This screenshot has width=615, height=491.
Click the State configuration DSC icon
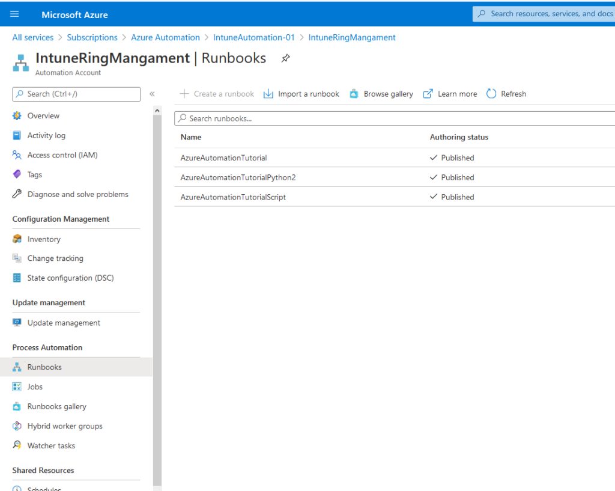click(17, 278)
